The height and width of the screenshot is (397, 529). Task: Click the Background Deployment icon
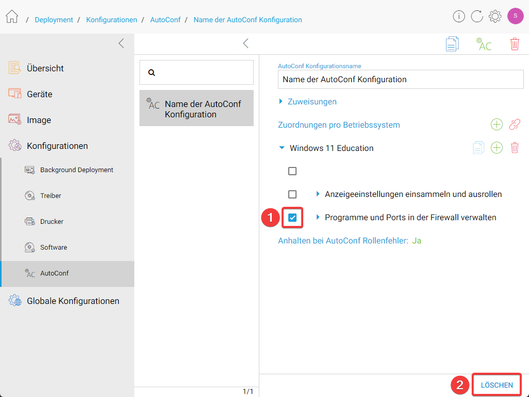(x=29, y=170)
